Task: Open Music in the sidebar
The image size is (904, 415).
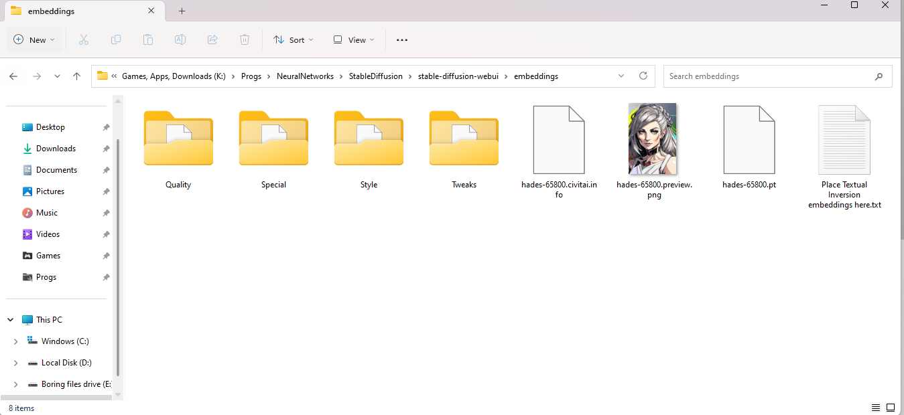Action: 47,213
